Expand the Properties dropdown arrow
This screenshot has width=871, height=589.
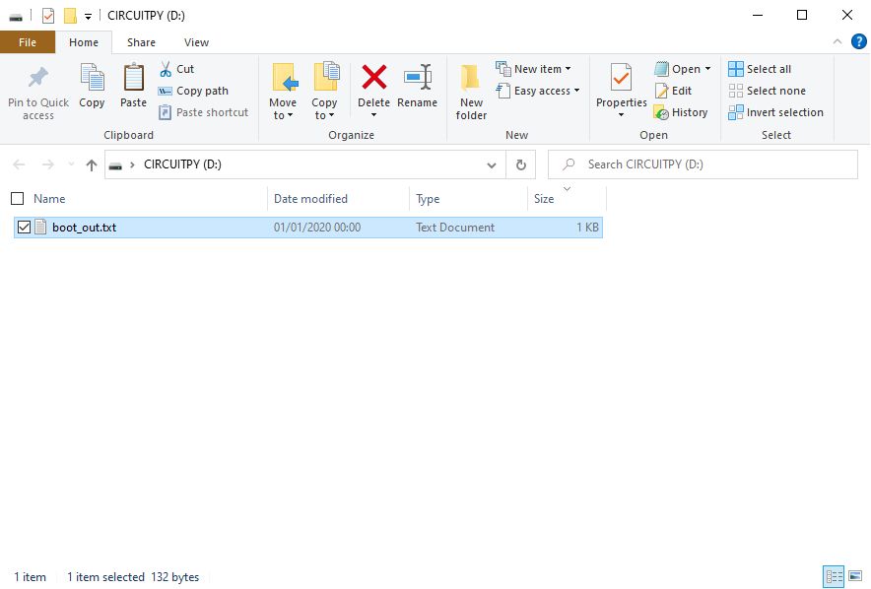coord(621,115)
